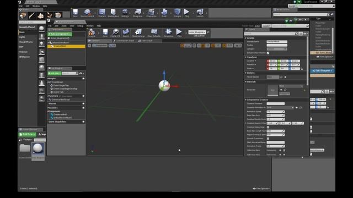
Task: Open Find in CB from Blueprint toolbar
Action: [x=115, y=32]
